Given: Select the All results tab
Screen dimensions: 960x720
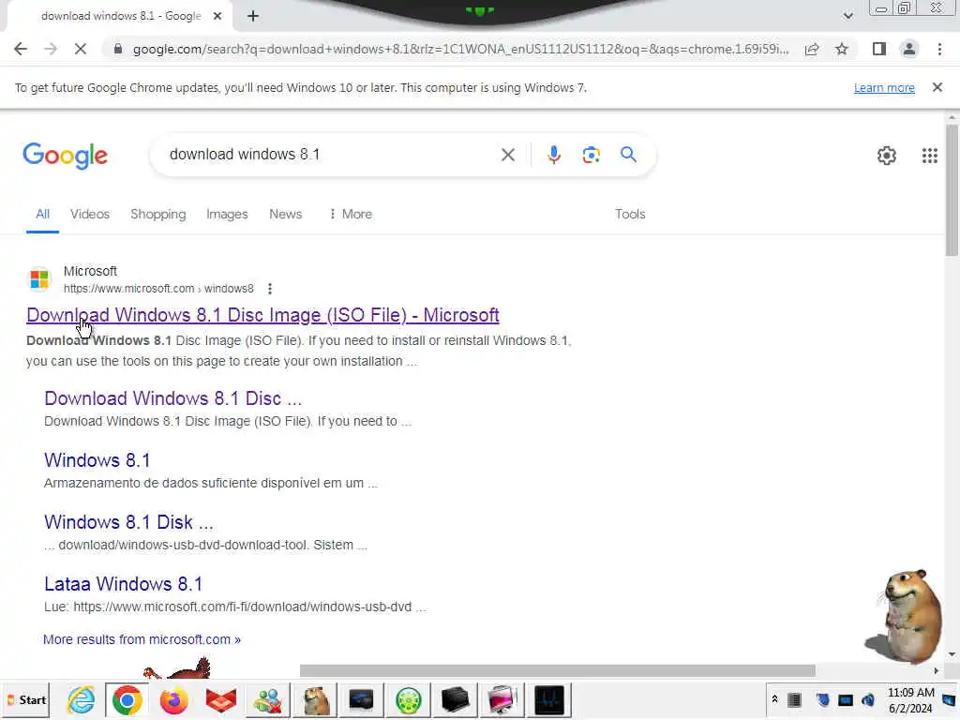Looking at the screenshot, I should click(42, 215).
